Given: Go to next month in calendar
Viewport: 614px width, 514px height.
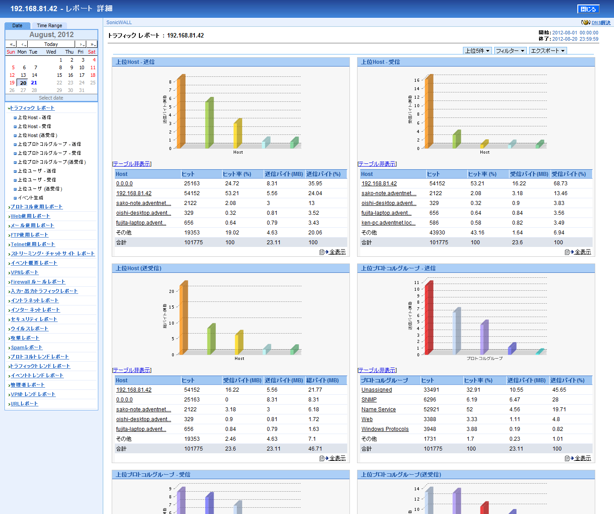Looking at the screenshot, I should tap(81, 44).
